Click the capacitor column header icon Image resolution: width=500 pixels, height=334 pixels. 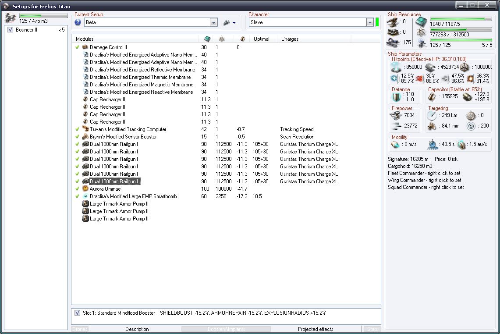(243, 39)
